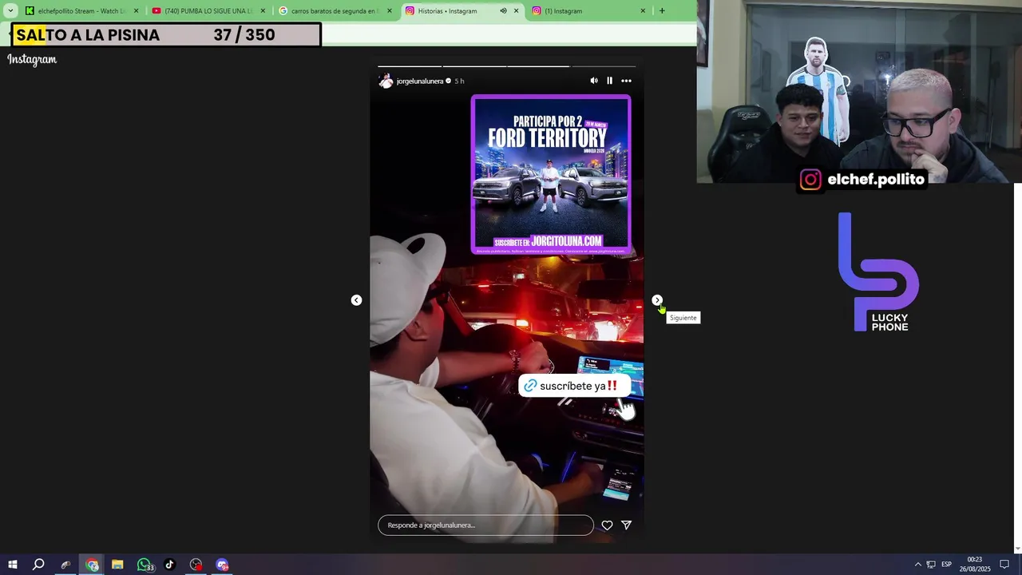Viewport: 1022px width, 575px height.
Task: Go back to the previous story arrow
Action: tap(356, 300)
